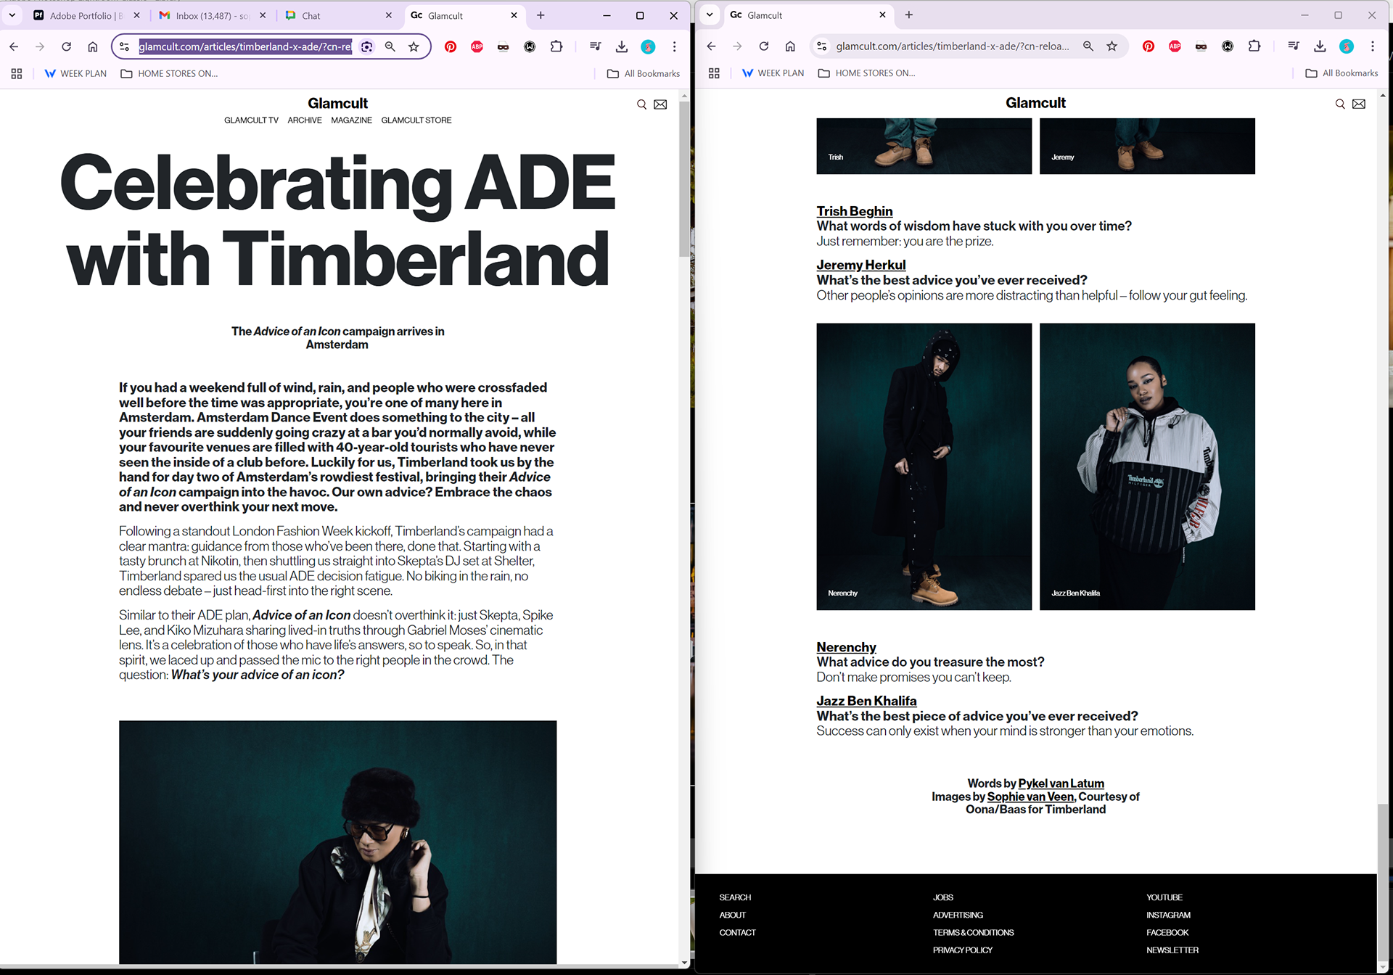This screenshot has height=975, width=1393.
Task: Bookmark page with star in left address bar
Action: (x=414, y=46)
